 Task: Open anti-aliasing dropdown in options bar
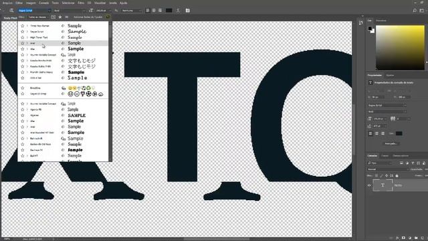(132, 11)
